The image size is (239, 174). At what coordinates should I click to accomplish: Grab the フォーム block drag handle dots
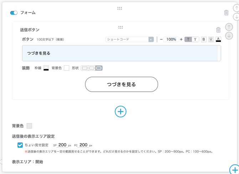[x=119, y=8]
